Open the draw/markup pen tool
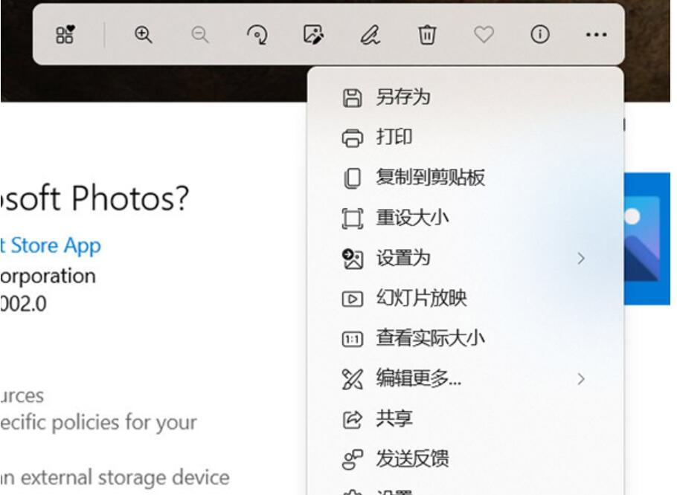This screenshot has height=495, width=677. (370, 34)
